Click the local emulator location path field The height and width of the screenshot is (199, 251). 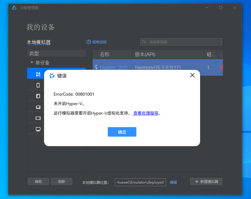tap(140, 182)
